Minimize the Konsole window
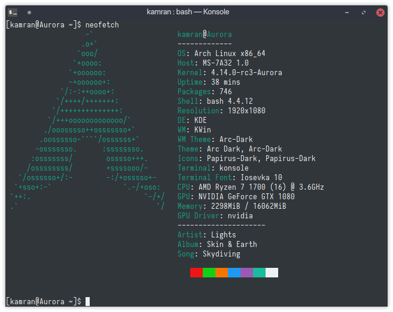Image resolution: width=393 pixels, height=312 pixels. pos(347,13)
